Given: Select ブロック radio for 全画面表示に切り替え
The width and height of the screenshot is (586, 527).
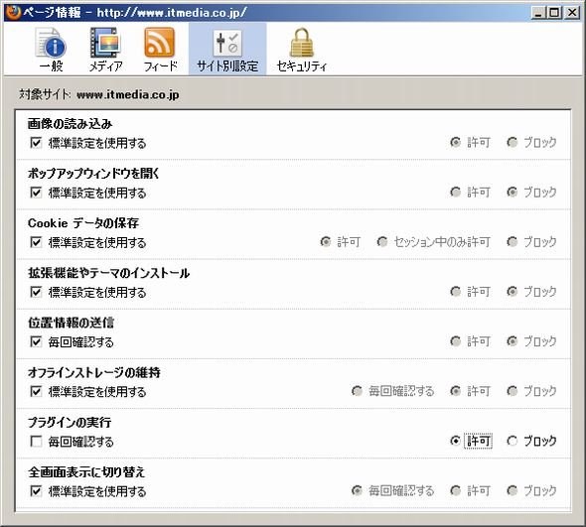Looking at the screenshot, I should click(512, 490).
